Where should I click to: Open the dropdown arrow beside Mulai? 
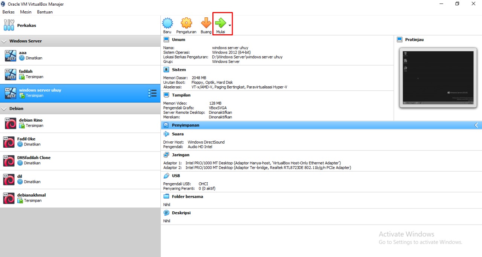point(230,25)
